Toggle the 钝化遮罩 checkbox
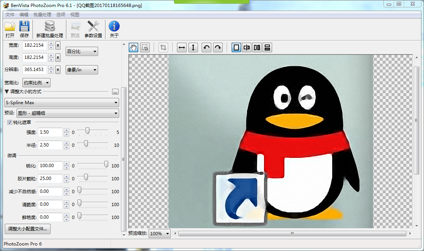The height and width of the screenshot is (251, 424). [x=10, y=123]
